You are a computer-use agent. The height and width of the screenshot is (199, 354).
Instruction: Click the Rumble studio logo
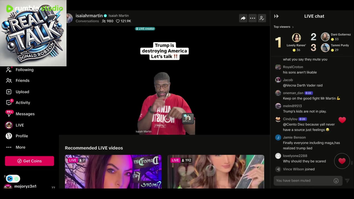[35, 8]
